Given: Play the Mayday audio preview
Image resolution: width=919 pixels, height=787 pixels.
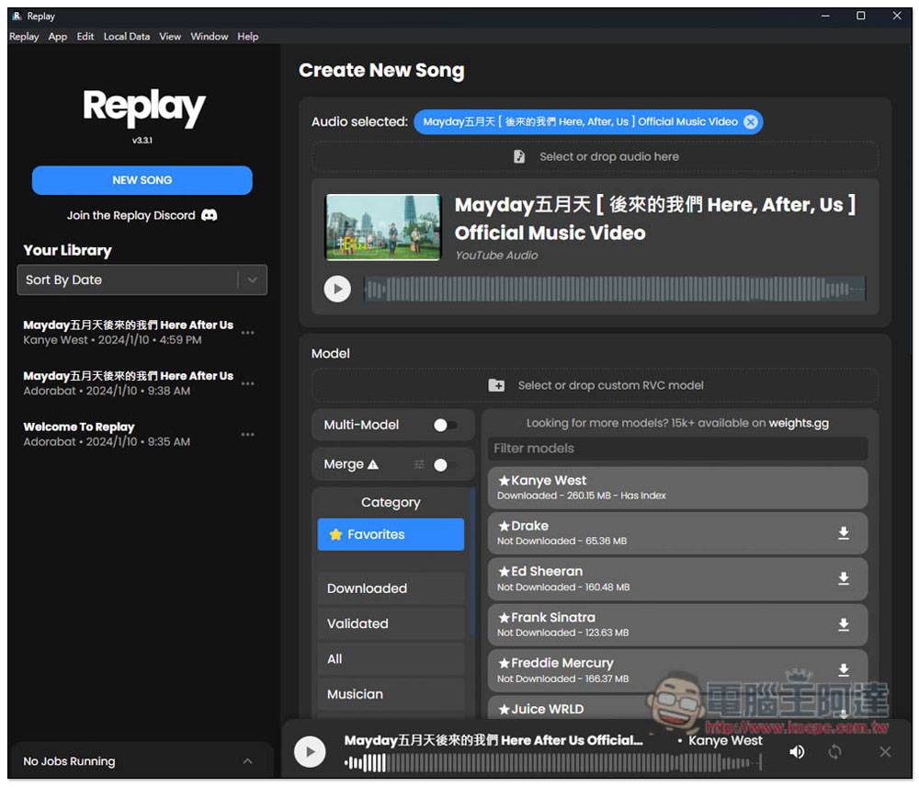Looking at the screenshot, I should pos(337,288).
